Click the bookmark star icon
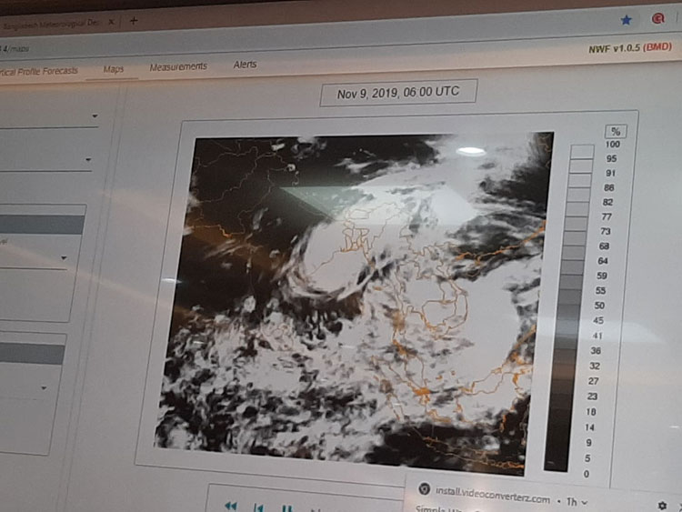The image size is (682, 512). point(626,19)
